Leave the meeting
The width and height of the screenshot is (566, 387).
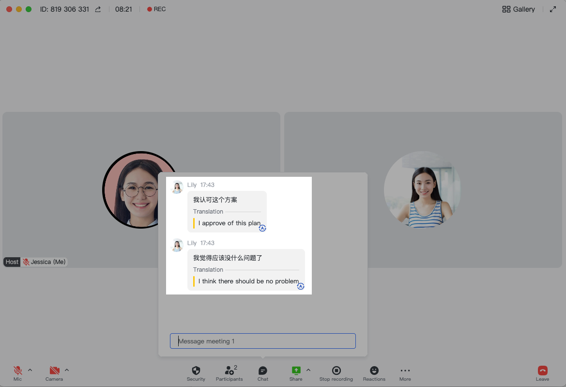542,370
